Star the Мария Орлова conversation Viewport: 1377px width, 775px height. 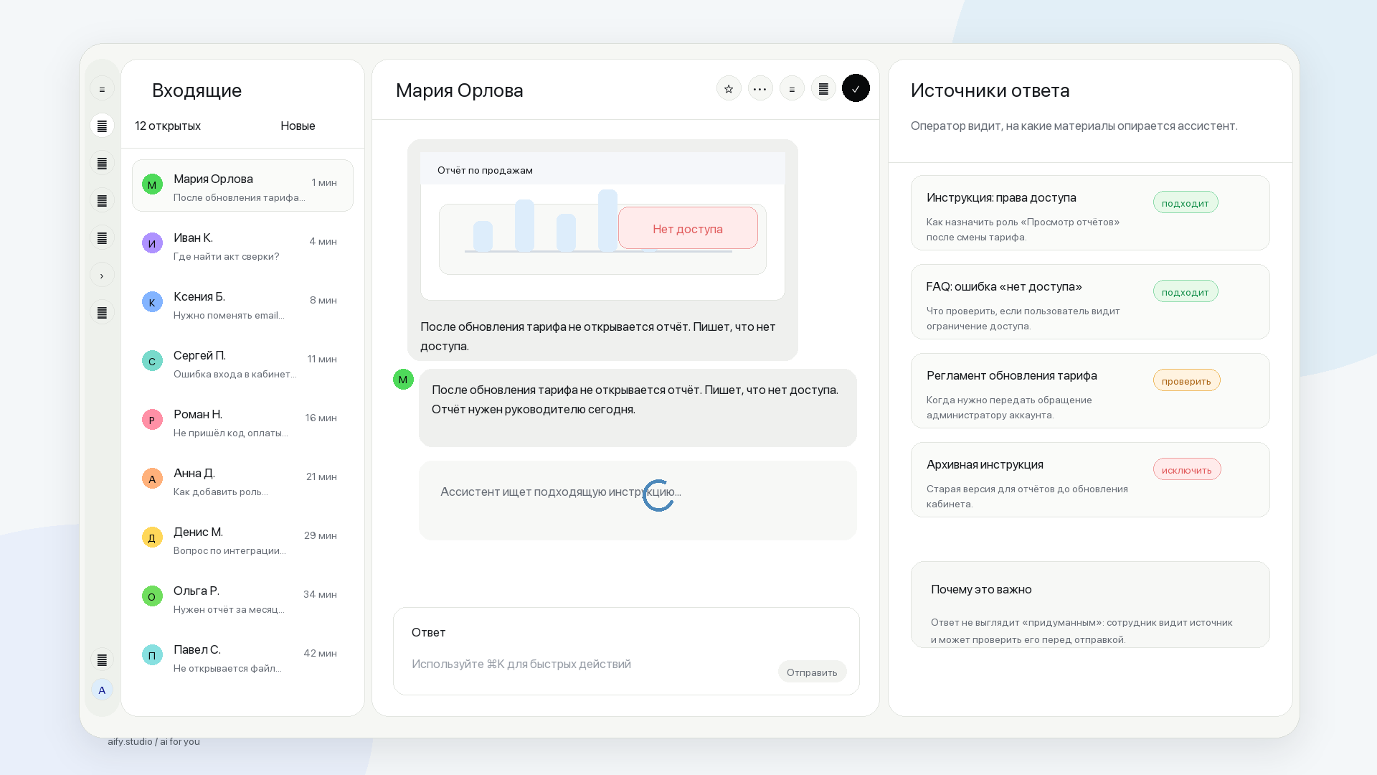[x=729, y=89]
